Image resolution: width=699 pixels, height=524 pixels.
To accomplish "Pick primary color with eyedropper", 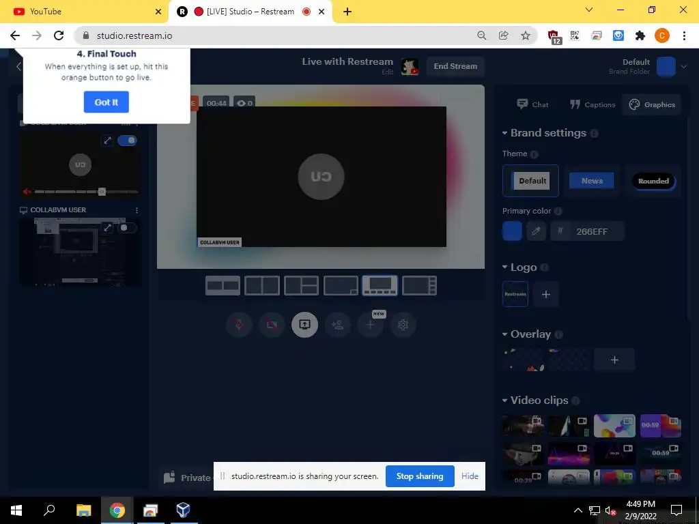I will click(536, 231).
